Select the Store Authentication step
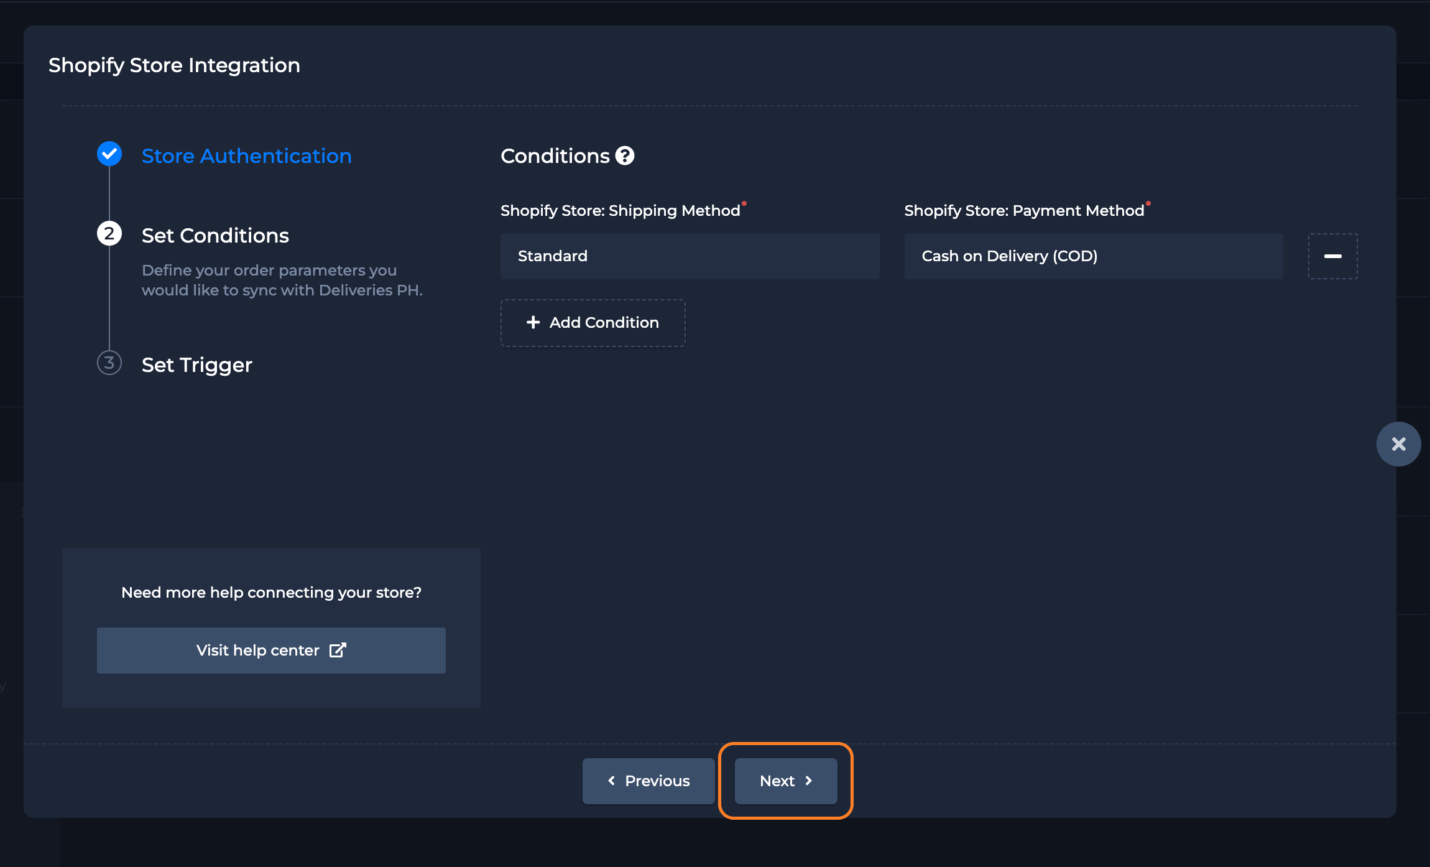Screen dimensions: 1430x867 pyautogui.click(x=247, y=156)
